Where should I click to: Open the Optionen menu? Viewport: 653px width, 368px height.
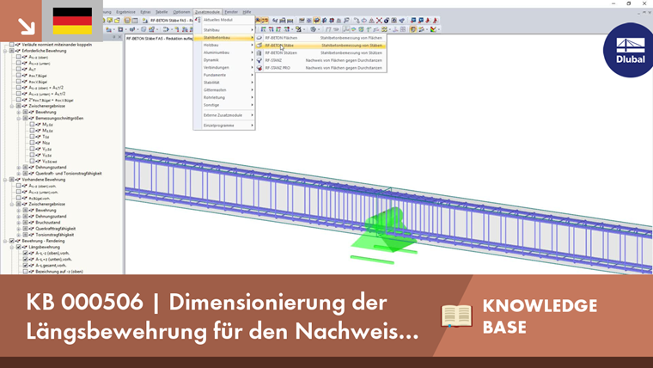pos(181,12)
